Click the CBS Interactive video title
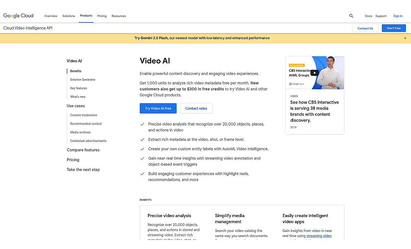The width and height of the screenshot is (411, 249). click(314, 111)
